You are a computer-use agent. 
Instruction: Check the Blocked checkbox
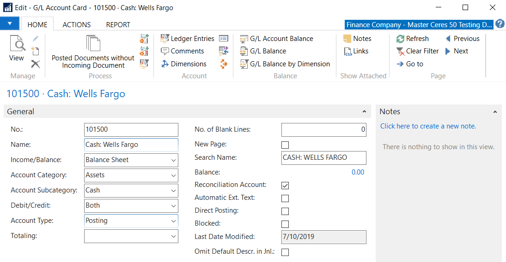tap(285, 224)
